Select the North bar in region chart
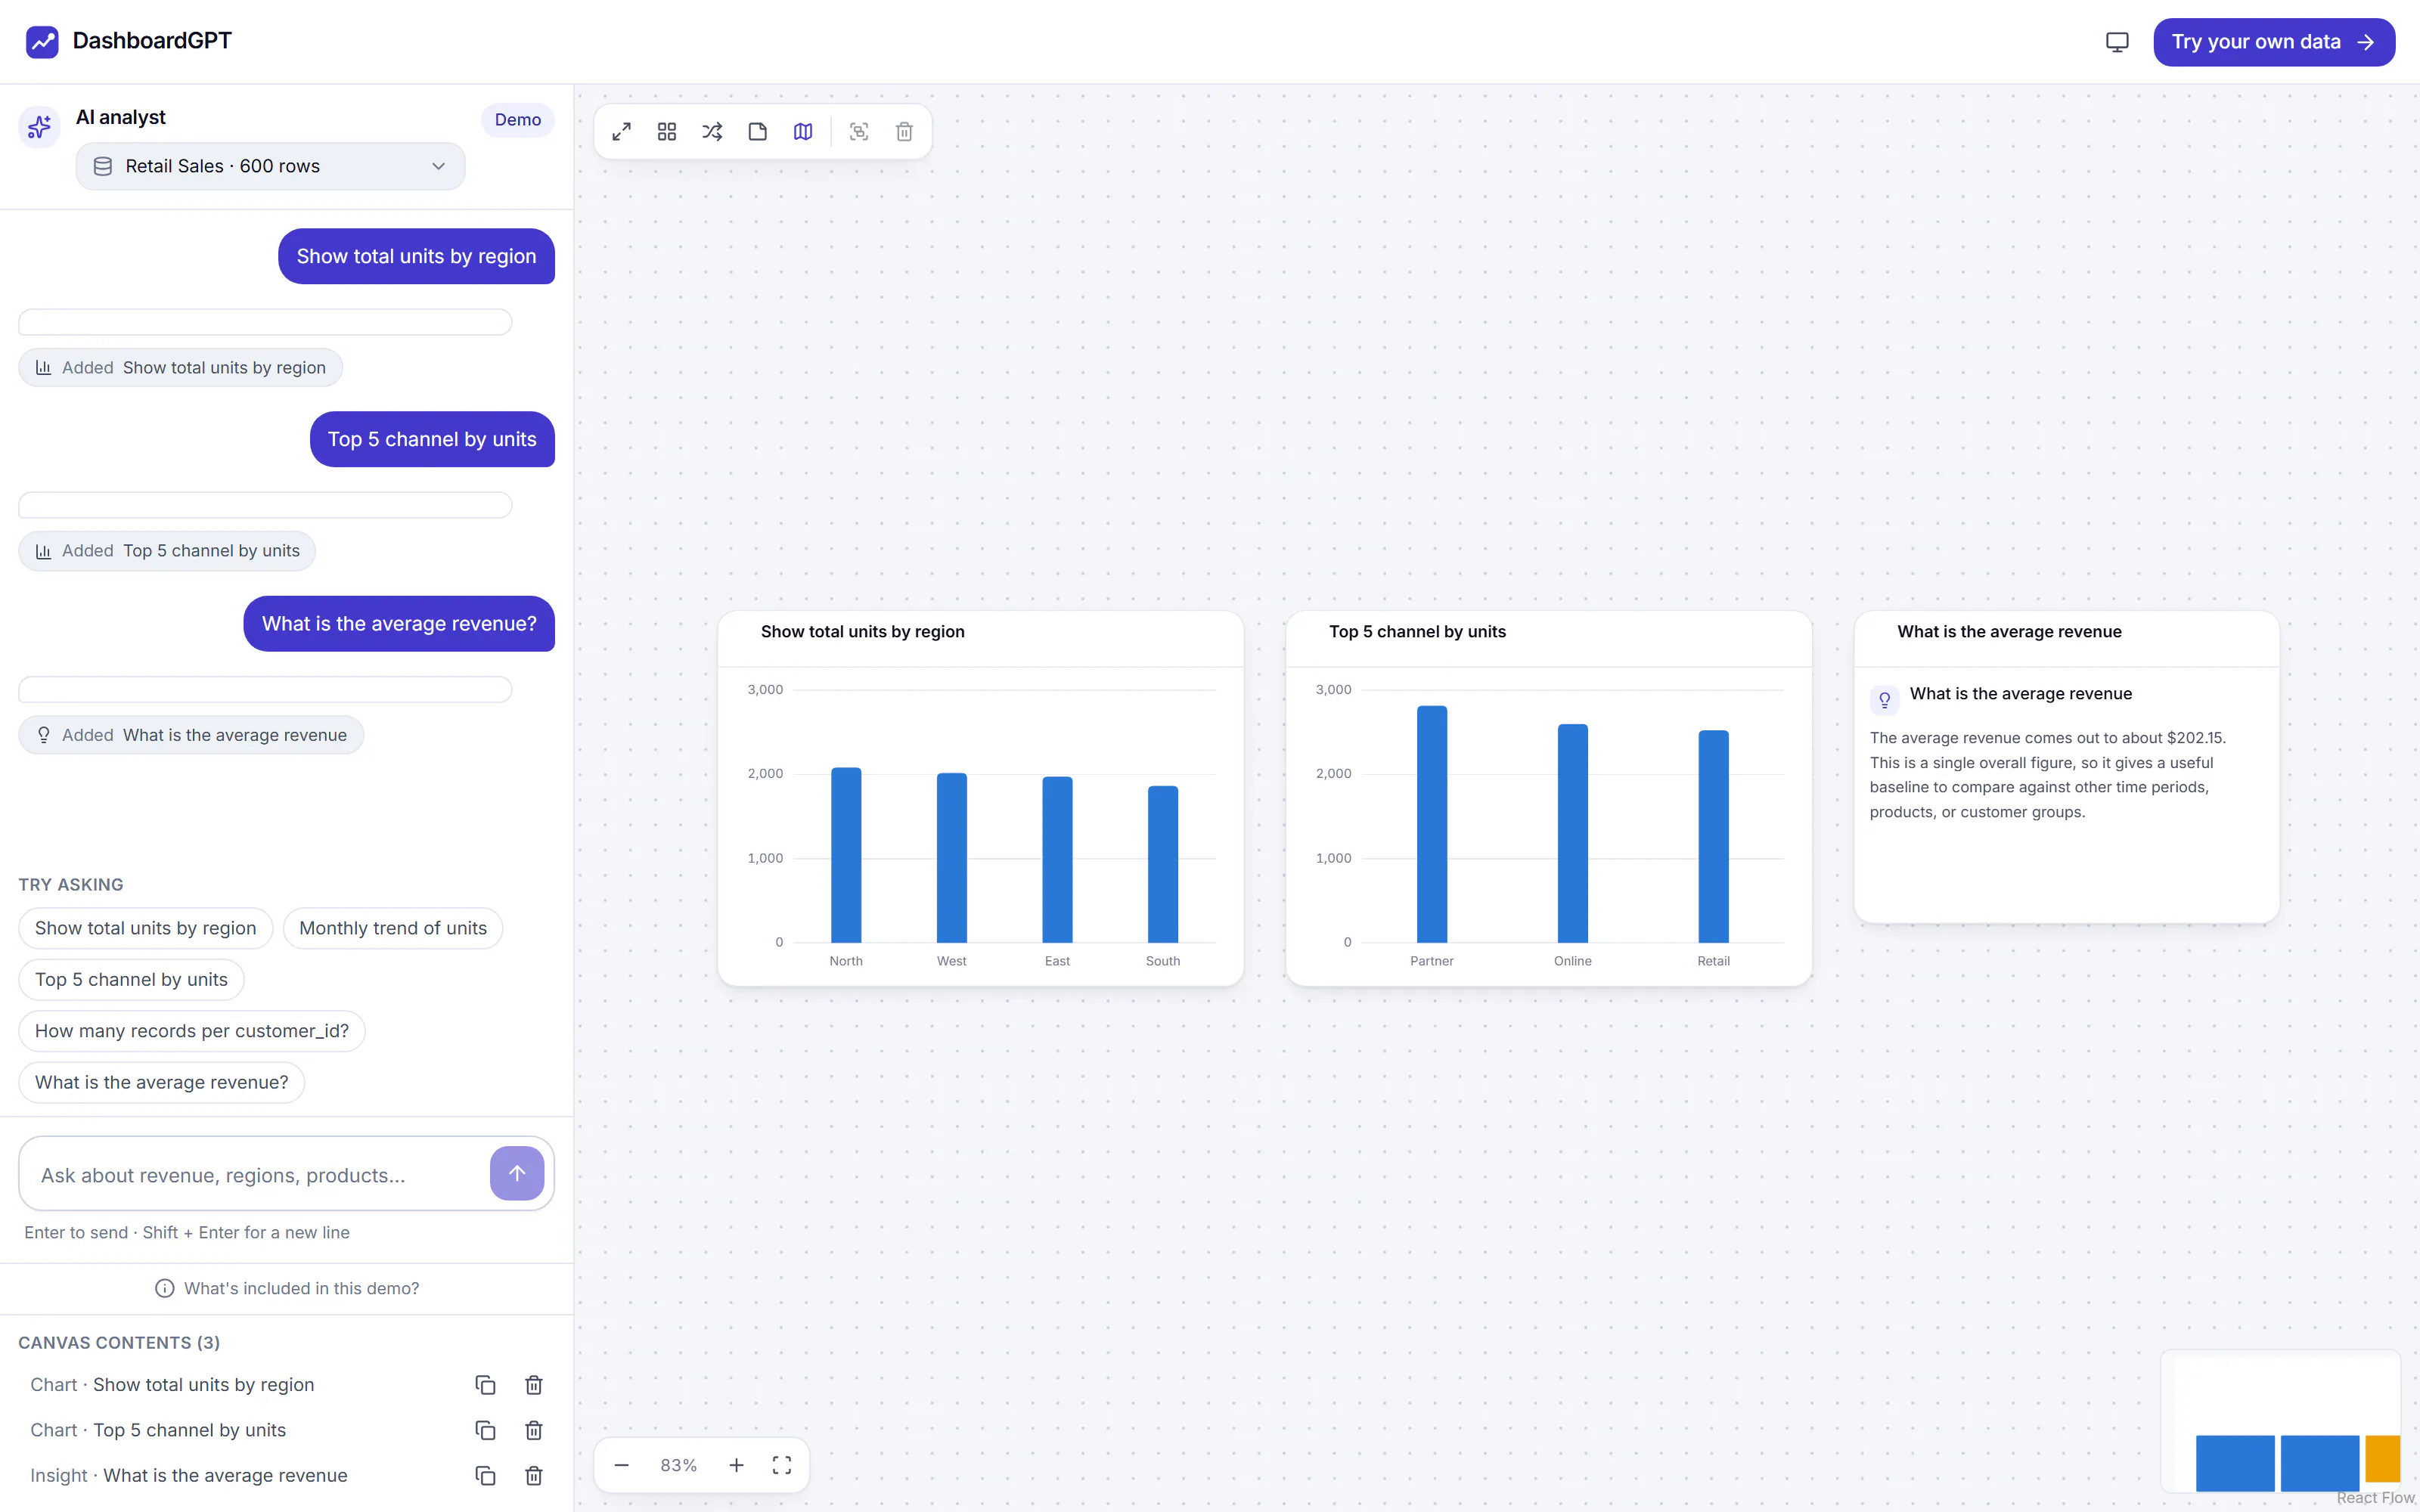 point(846,855)
